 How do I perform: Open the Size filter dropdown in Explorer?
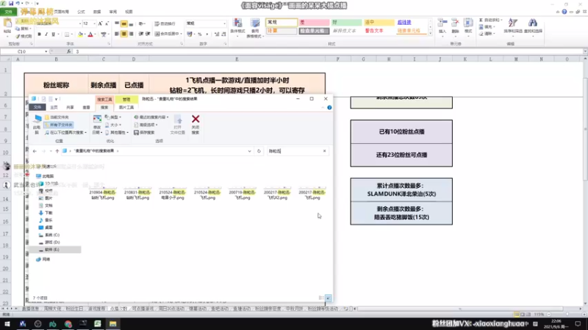(113, 125)
